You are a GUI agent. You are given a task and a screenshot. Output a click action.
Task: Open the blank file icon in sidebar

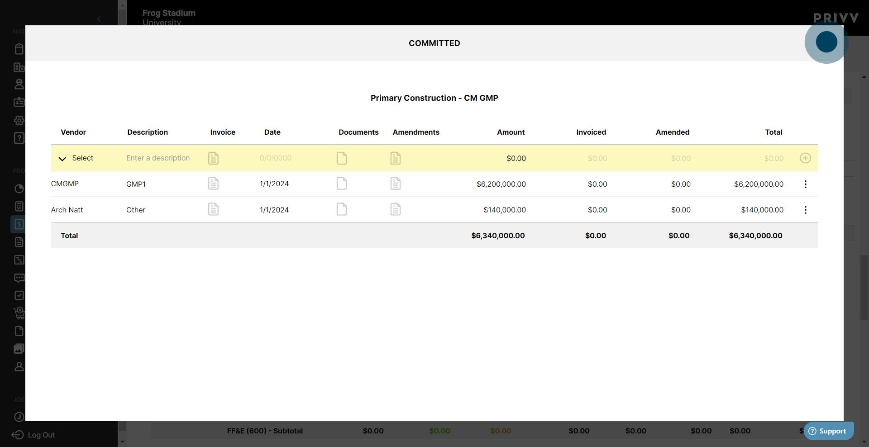tap(19, 331)
